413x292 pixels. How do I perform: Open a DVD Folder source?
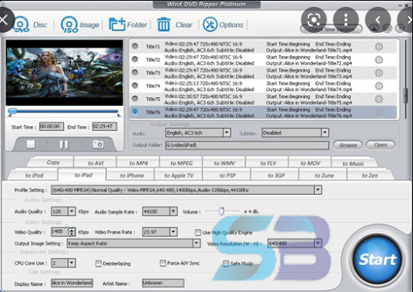tap(128, 25)
